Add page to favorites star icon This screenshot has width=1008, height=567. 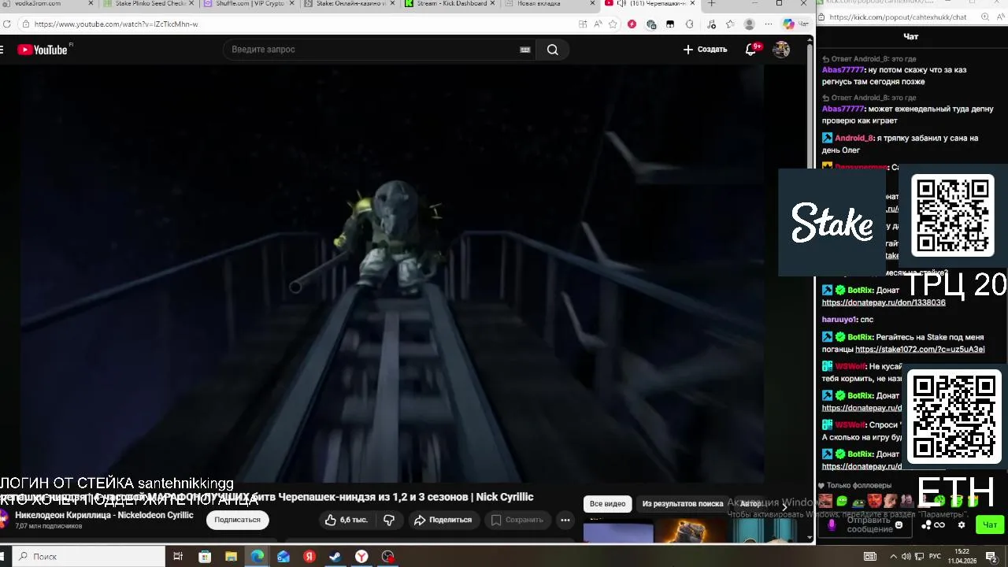(613, 24)
